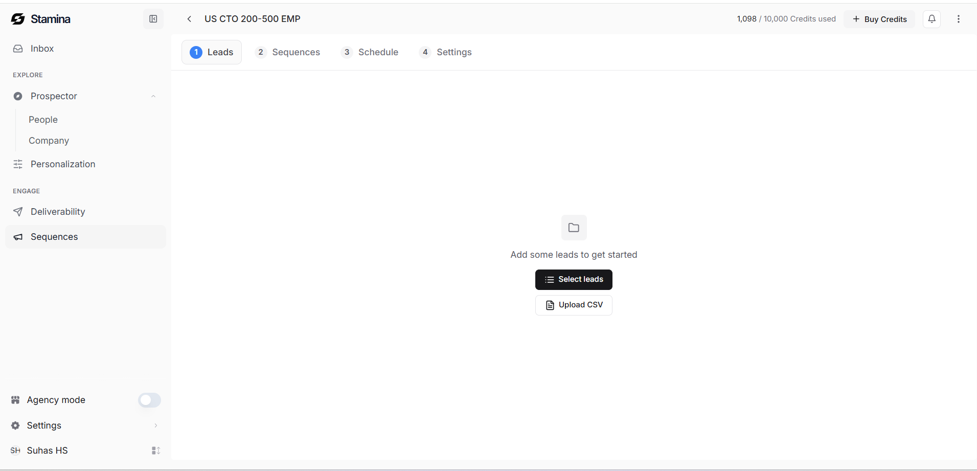This screenshot has height=471, width=977.
Task: Open Personalization page
Action: tap(85, 164)
